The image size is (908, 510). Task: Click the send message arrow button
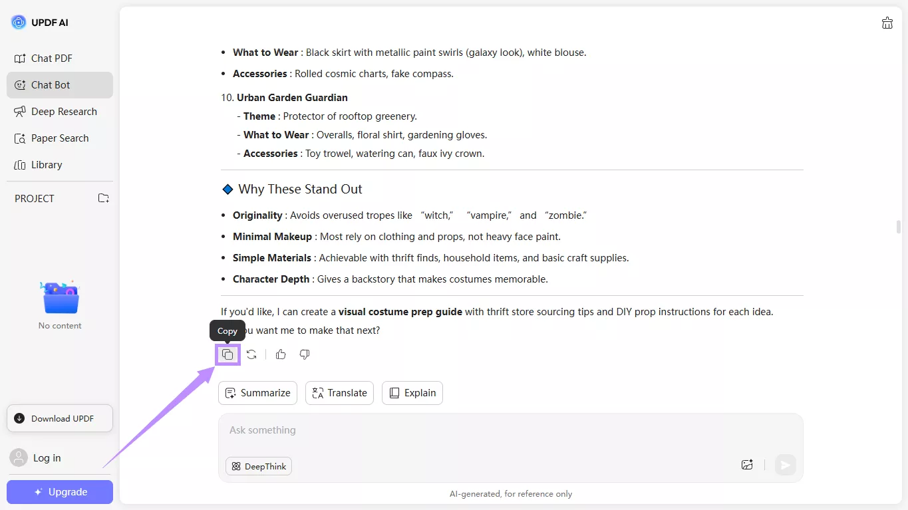tap(785, 465)
